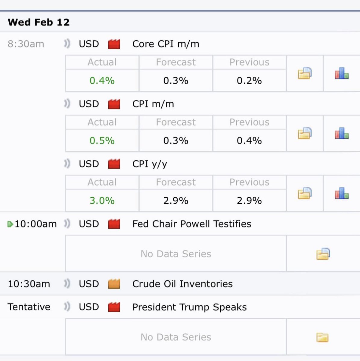Toggle sound alert for Crude Oil Inventories
Screen dimensions: 360x361
click(x=67, y=284)
